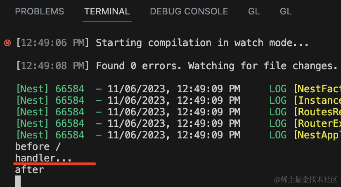The height and width of the screenshot is (187, 341).
Task: Click the terminal cursor block
Action: click(18, 181)
